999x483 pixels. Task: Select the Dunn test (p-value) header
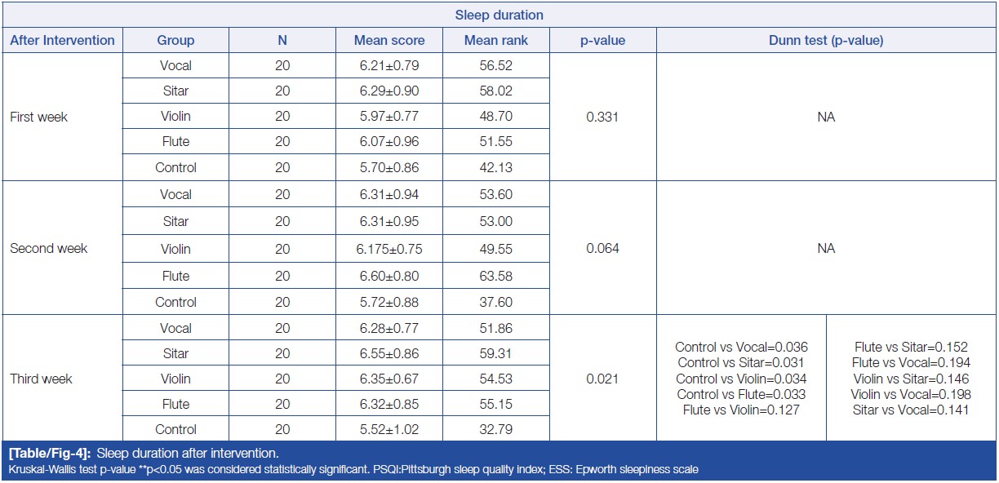point(826,40)
